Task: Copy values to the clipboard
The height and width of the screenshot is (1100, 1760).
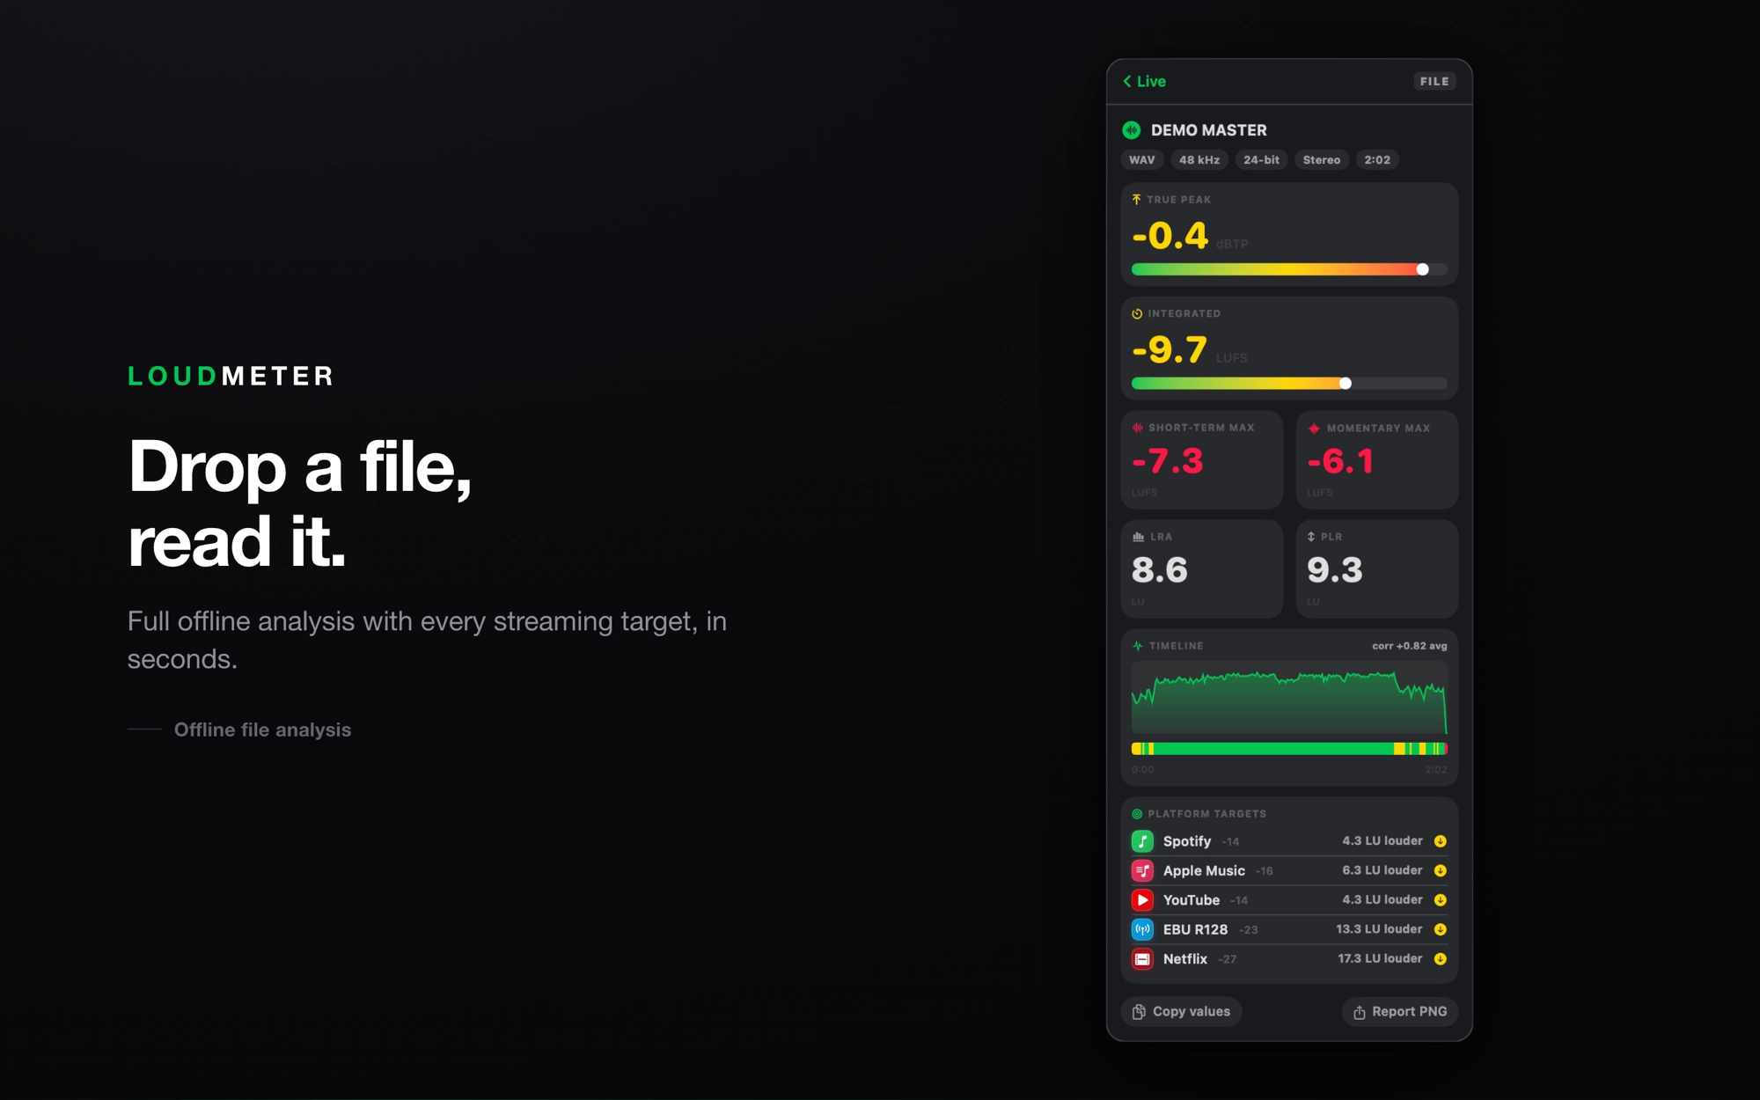Action: point(1181,1012)
